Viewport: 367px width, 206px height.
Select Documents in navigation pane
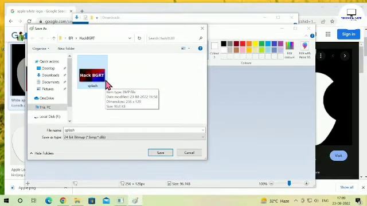tap(50, 82)
